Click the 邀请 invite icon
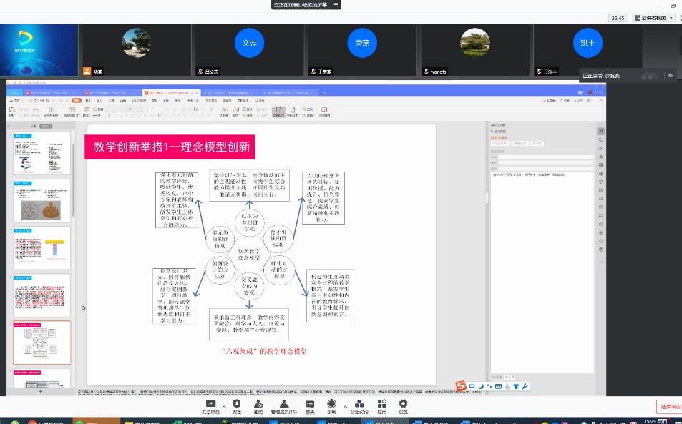 (258, 405)
